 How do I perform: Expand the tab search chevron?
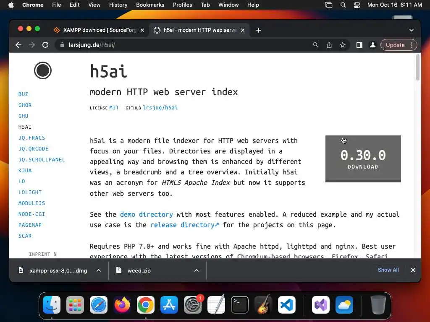pyautogui.click(x=412, y=30)
